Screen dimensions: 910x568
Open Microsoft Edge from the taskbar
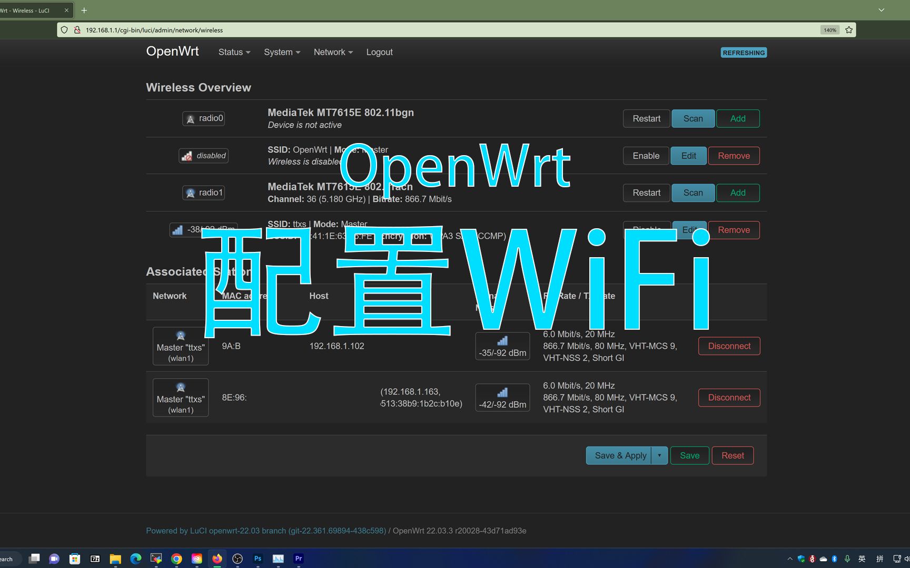click(x=136, y=559)
